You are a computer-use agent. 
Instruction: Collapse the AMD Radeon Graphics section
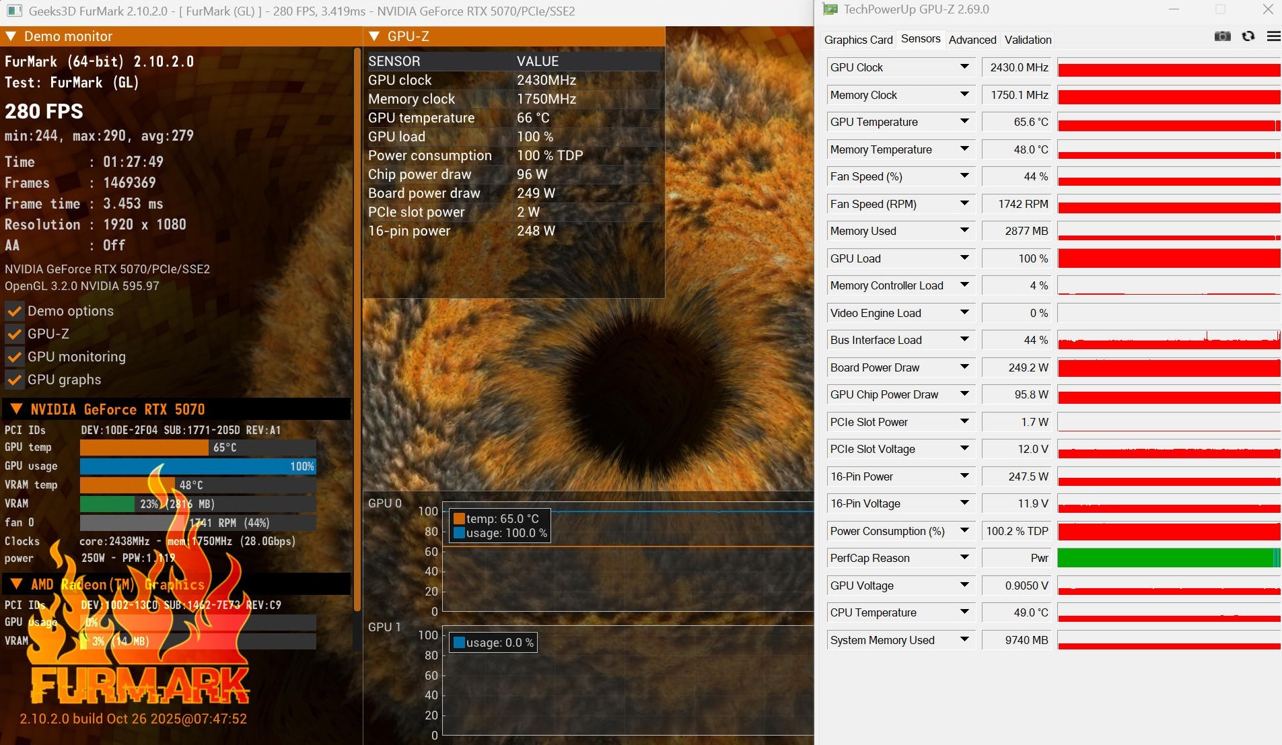click(x=17, y=584)
